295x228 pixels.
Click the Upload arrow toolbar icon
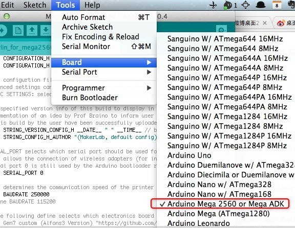pyautogui.click(x=3, y=31)
